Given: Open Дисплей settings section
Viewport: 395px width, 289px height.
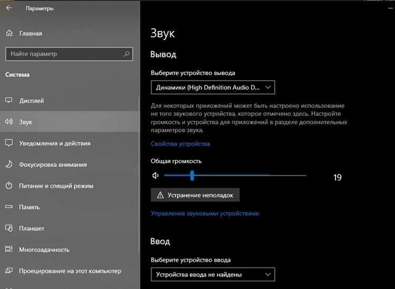Looking at the screenshot, I should (70, 101).
